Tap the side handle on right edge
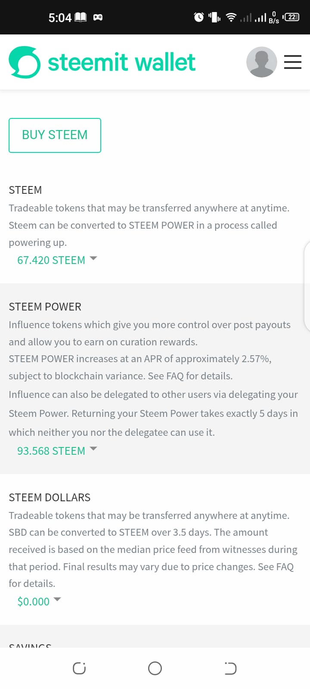The height and width of the screenshot is (689, 310). (x=307, y=286)
